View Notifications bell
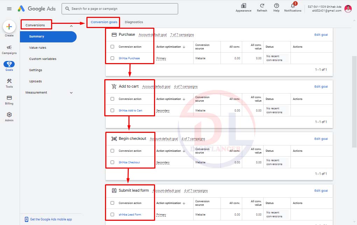 [293, 7]
